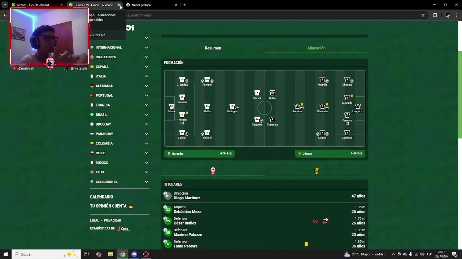Click Cortés's shirt on the pitch
Image resolution: width=462 pixels, height=259 pixels.
click(257, 93)
